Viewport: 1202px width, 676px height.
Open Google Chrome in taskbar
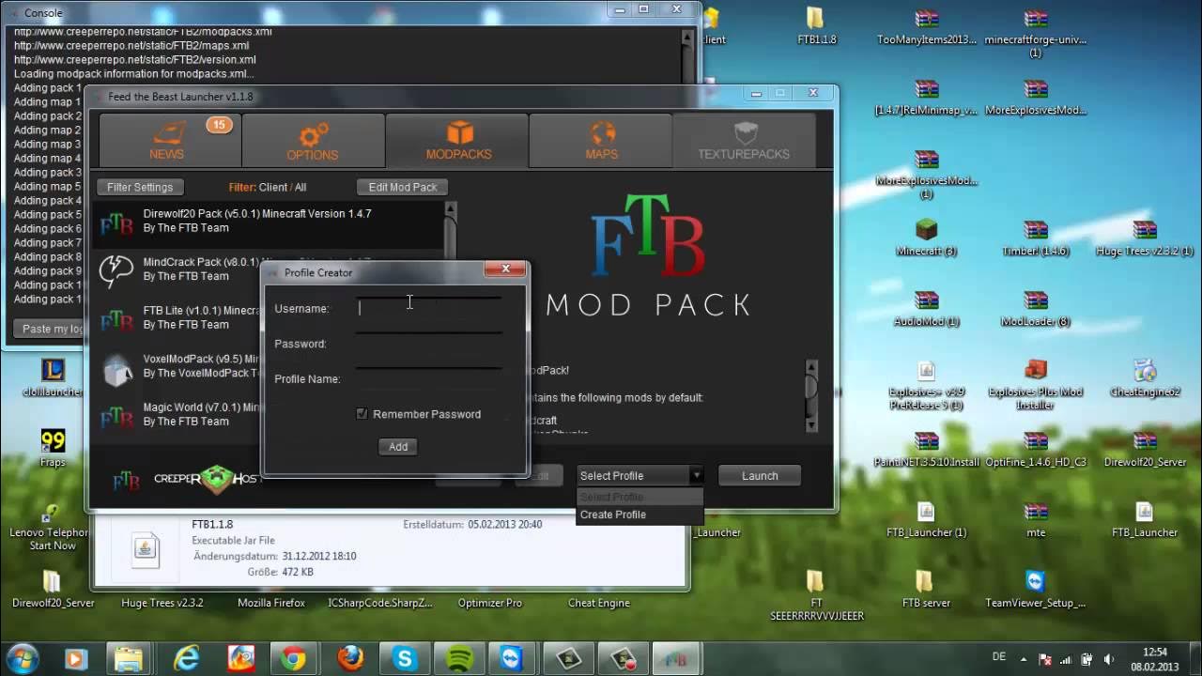(x=293, y=659)
